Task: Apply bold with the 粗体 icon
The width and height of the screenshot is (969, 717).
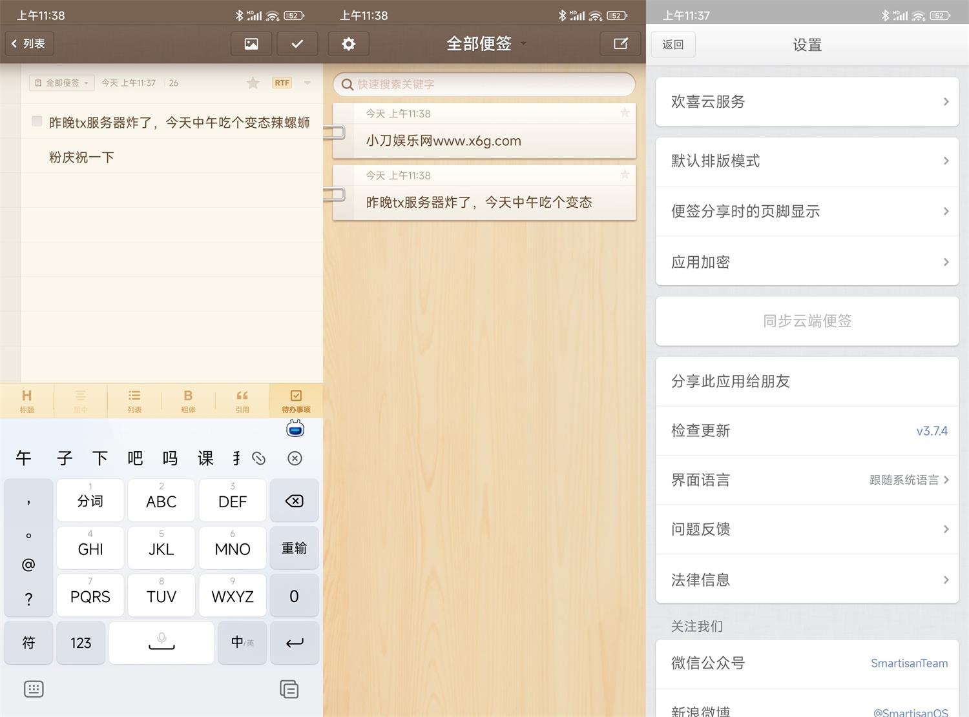Action: (x=188, y=400)
